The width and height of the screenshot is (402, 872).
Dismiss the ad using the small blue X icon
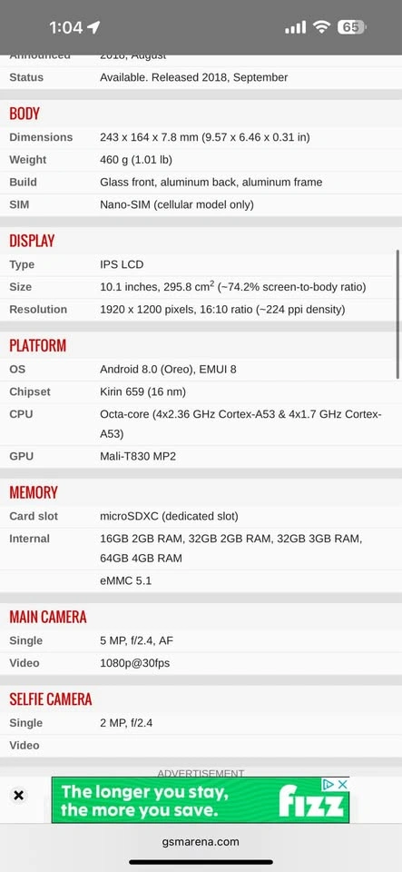click(x=343, y=784)
